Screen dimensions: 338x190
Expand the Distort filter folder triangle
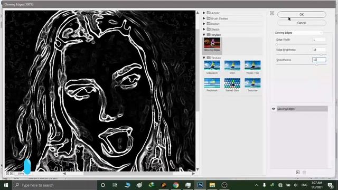tap(204, 24)
